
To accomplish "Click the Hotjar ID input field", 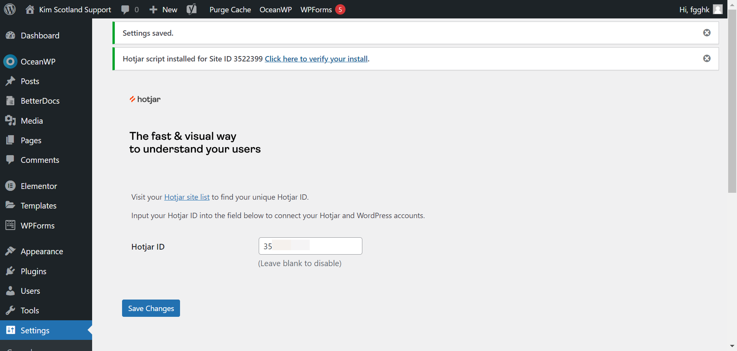I will (310, 246).
